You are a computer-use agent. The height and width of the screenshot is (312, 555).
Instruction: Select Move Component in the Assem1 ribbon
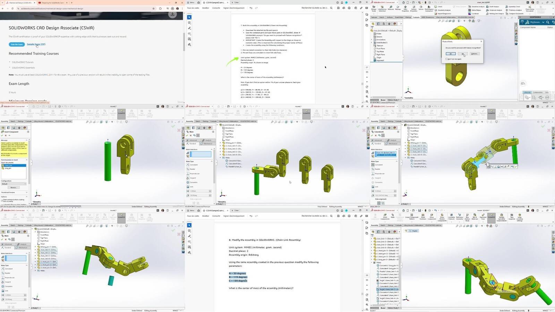[x=432, y=217]
